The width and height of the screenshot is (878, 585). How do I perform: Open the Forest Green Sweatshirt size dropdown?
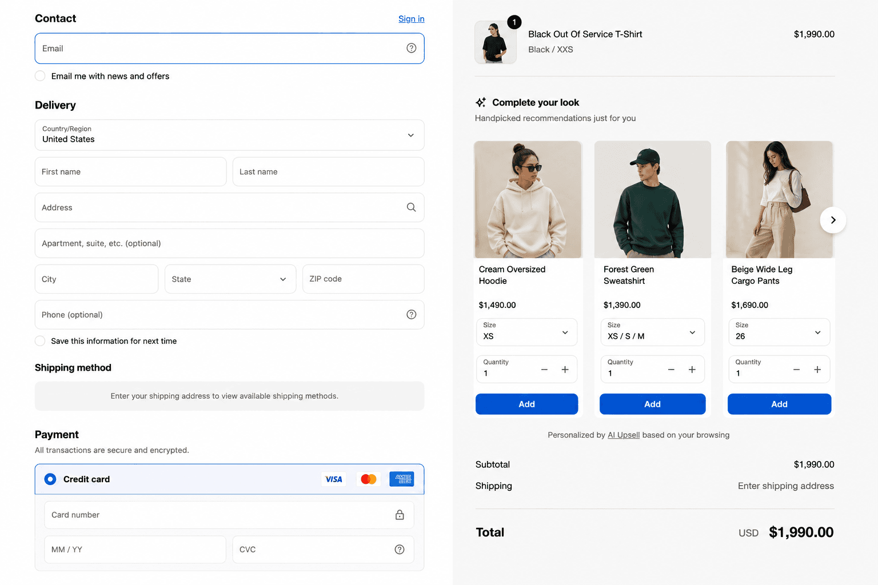click(652, 332)
